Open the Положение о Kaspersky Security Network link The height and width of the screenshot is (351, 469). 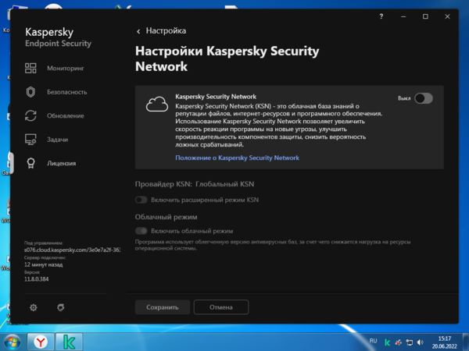237,158
